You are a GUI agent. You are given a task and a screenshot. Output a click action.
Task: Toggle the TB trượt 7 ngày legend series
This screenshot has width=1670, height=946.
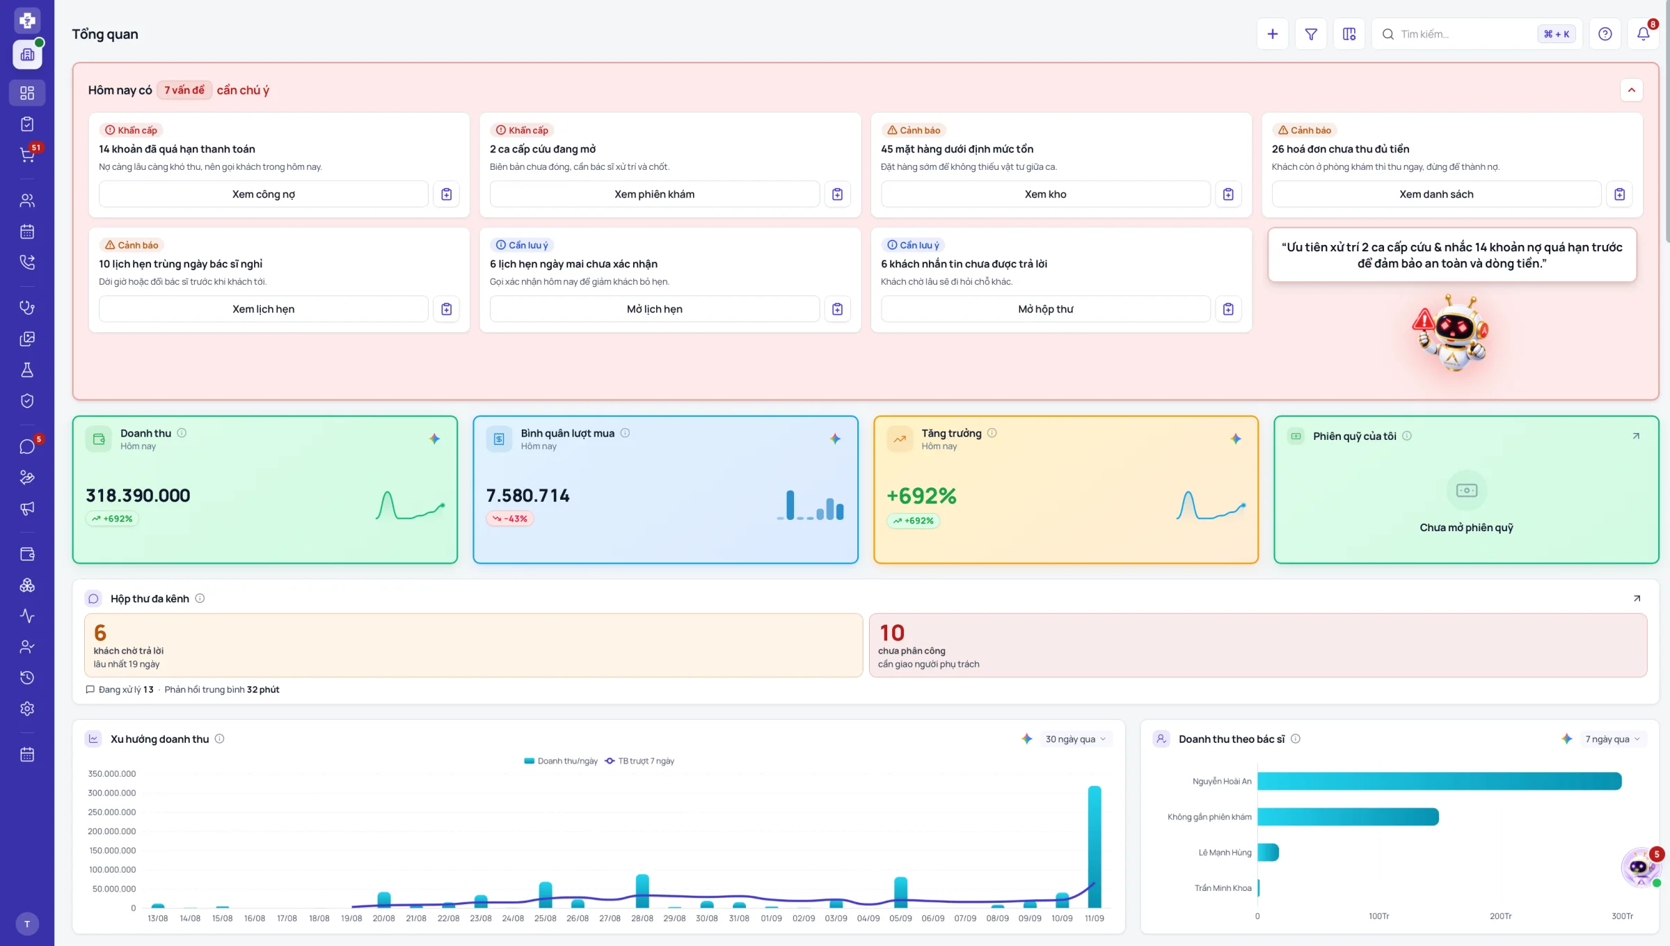[639, 761]
